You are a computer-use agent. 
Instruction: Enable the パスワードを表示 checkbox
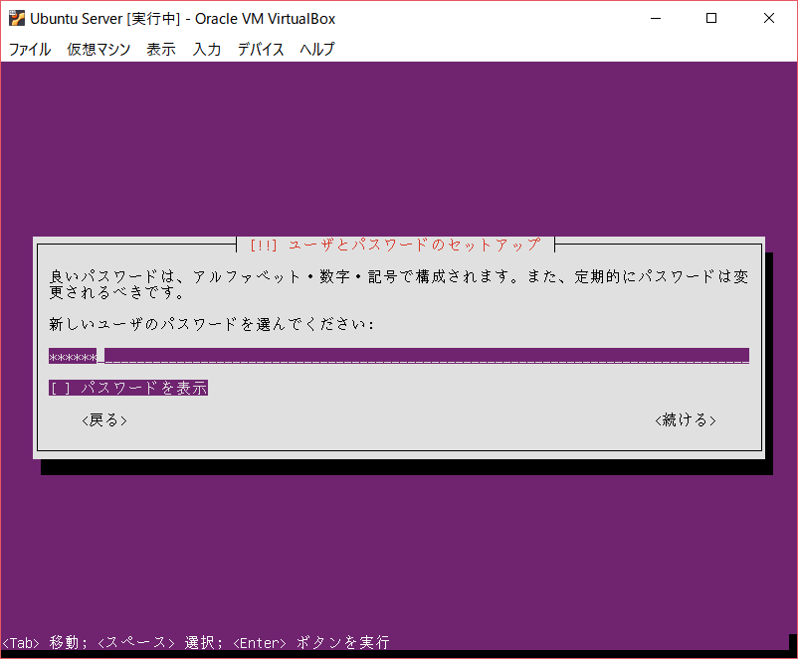click(127, 388)
